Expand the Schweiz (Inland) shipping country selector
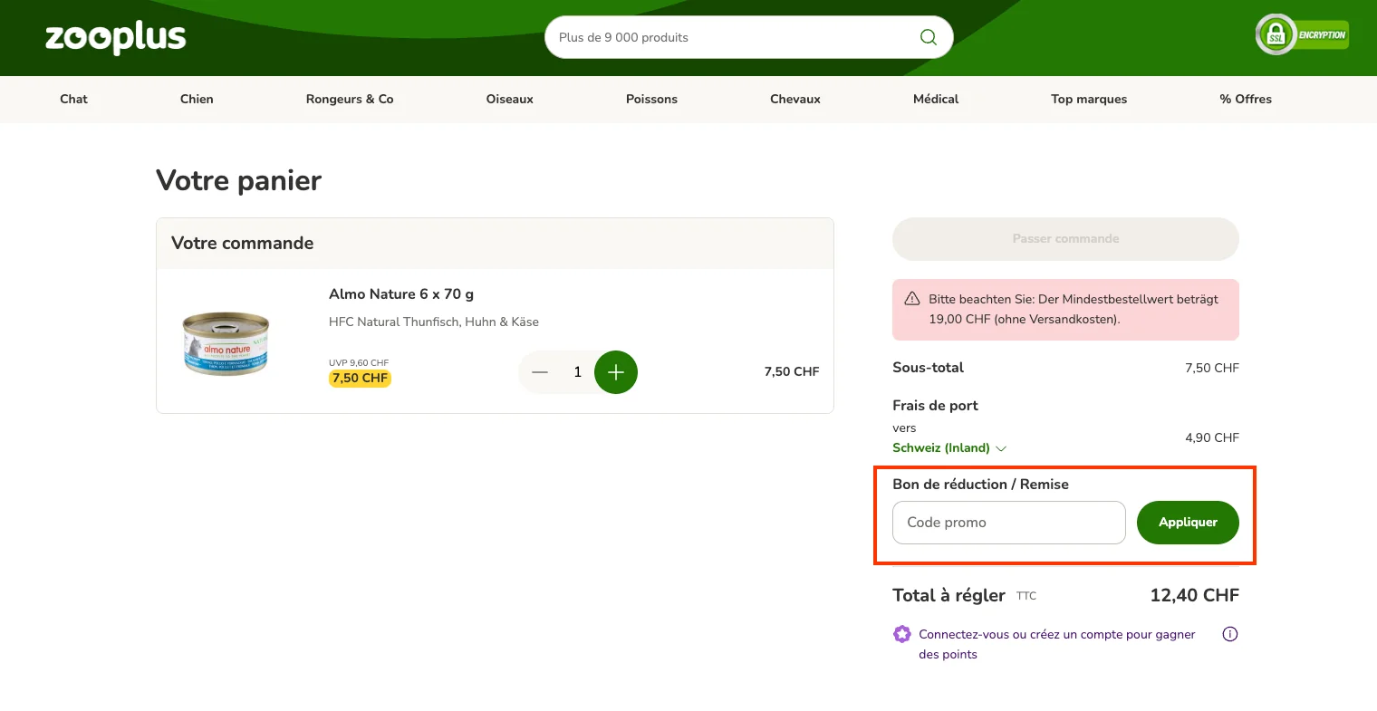1377x711 pixels. pos(949,447)
